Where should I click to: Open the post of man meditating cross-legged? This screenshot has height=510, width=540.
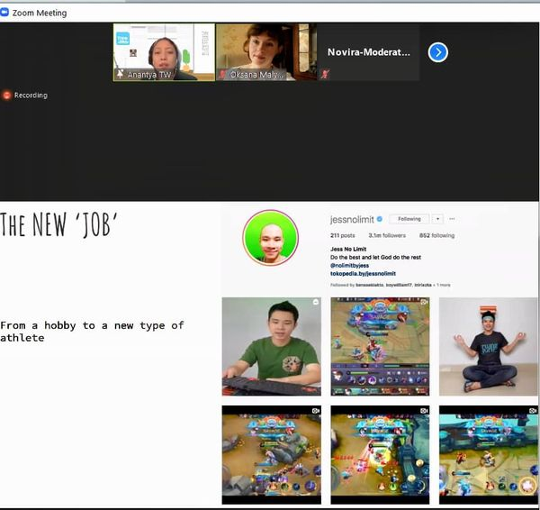pos(488,346)
